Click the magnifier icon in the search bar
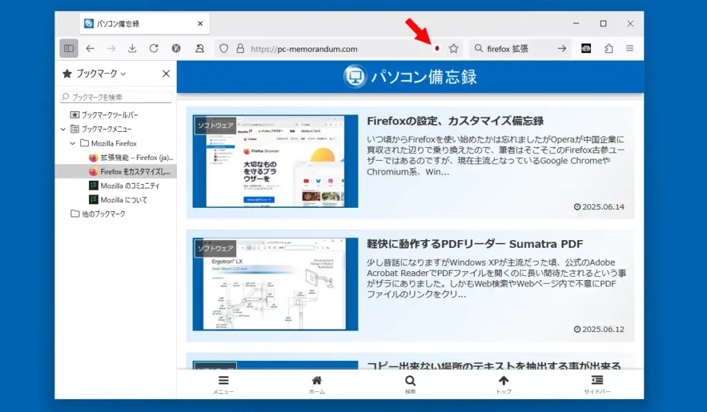 pyautogui.click(x=479, y=48)
